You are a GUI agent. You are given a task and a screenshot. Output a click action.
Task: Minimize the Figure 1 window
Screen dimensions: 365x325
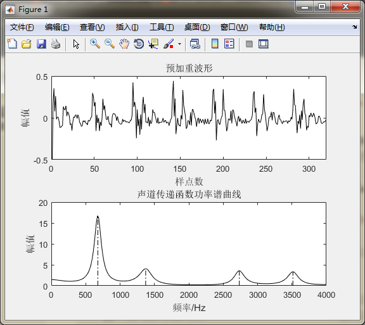[x=304, y=7]
